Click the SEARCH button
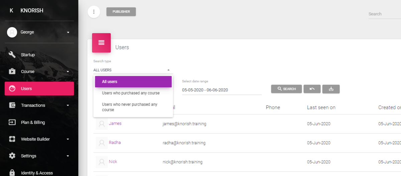Image resolution: width=401 pixels, height=176 pixels. (x=286, y=89)
